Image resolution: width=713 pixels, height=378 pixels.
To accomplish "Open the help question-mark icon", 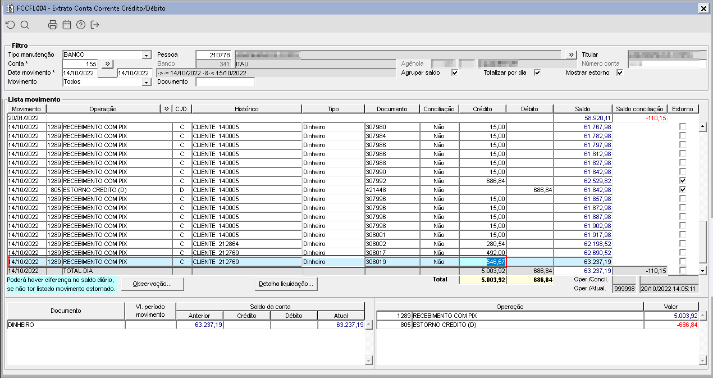I will (x=81, y=25).
